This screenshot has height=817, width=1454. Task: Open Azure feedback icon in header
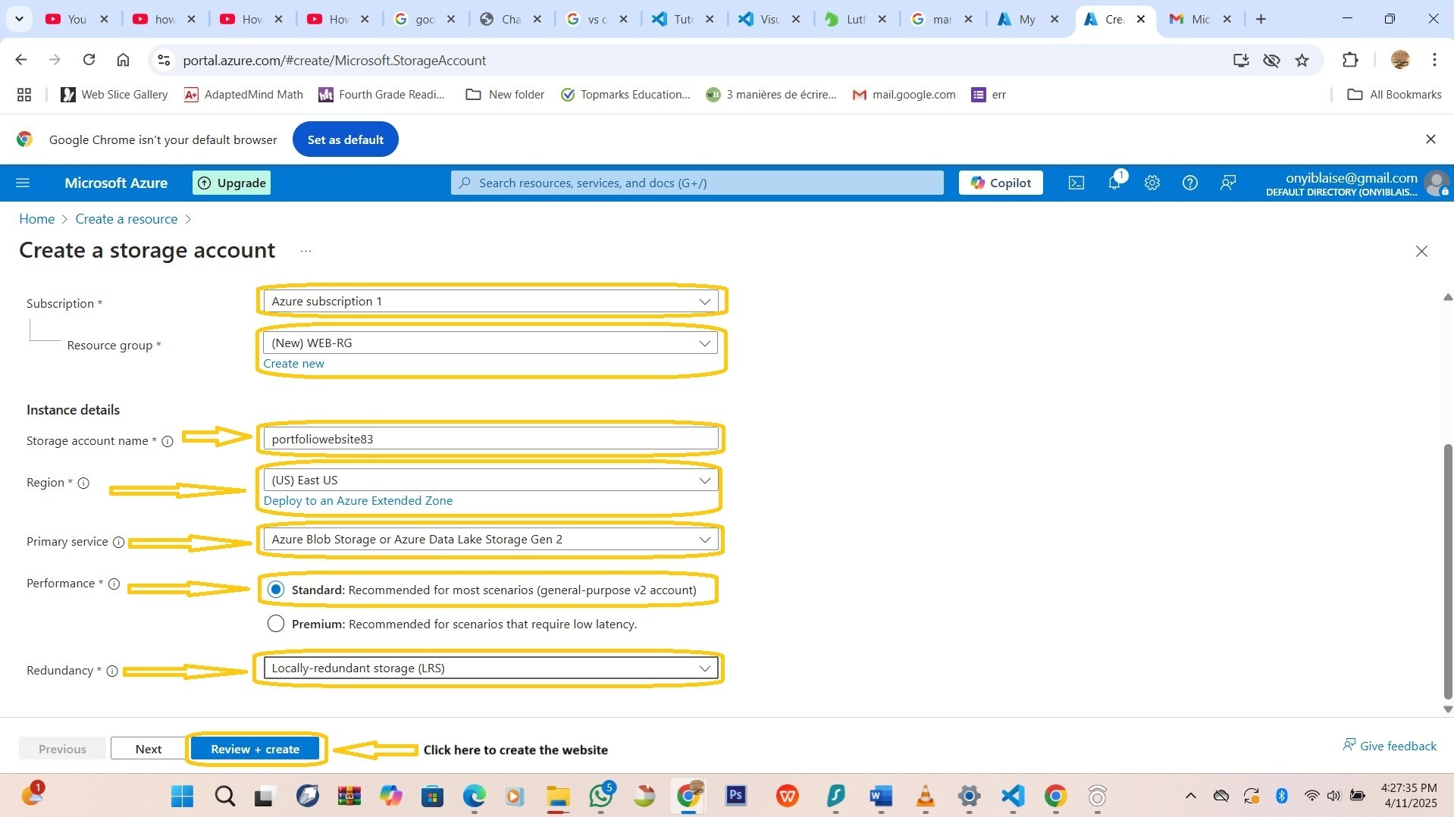tap(1228, 183)
